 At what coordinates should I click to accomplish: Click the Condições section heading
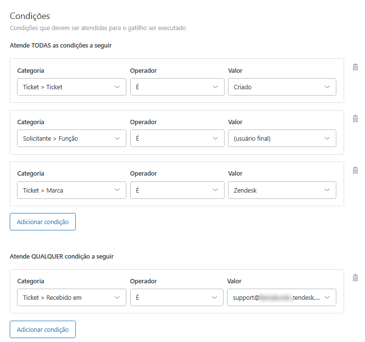point(30,16)
